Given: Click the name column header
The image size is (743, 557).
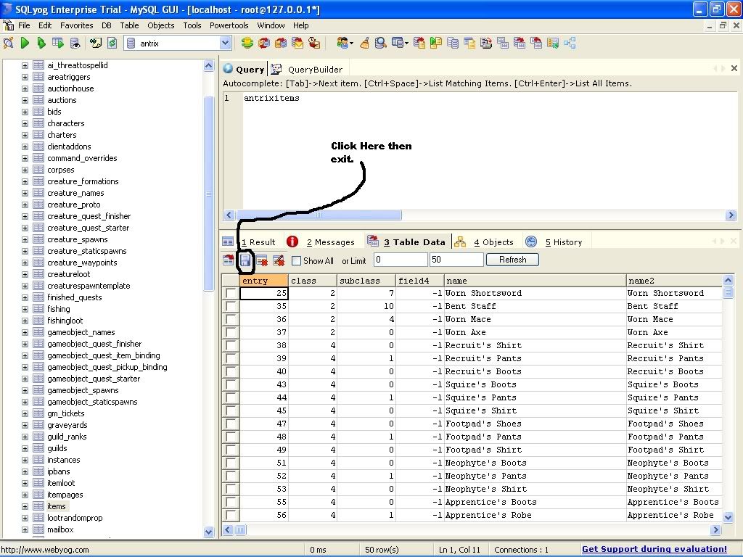Looking at the screenshot, I should (x=535, y=281).
